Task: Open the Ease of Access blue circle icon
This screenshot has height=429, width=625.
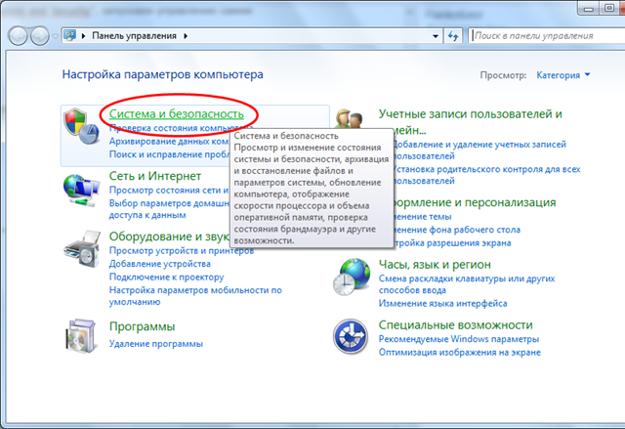Action: point(351,336)
